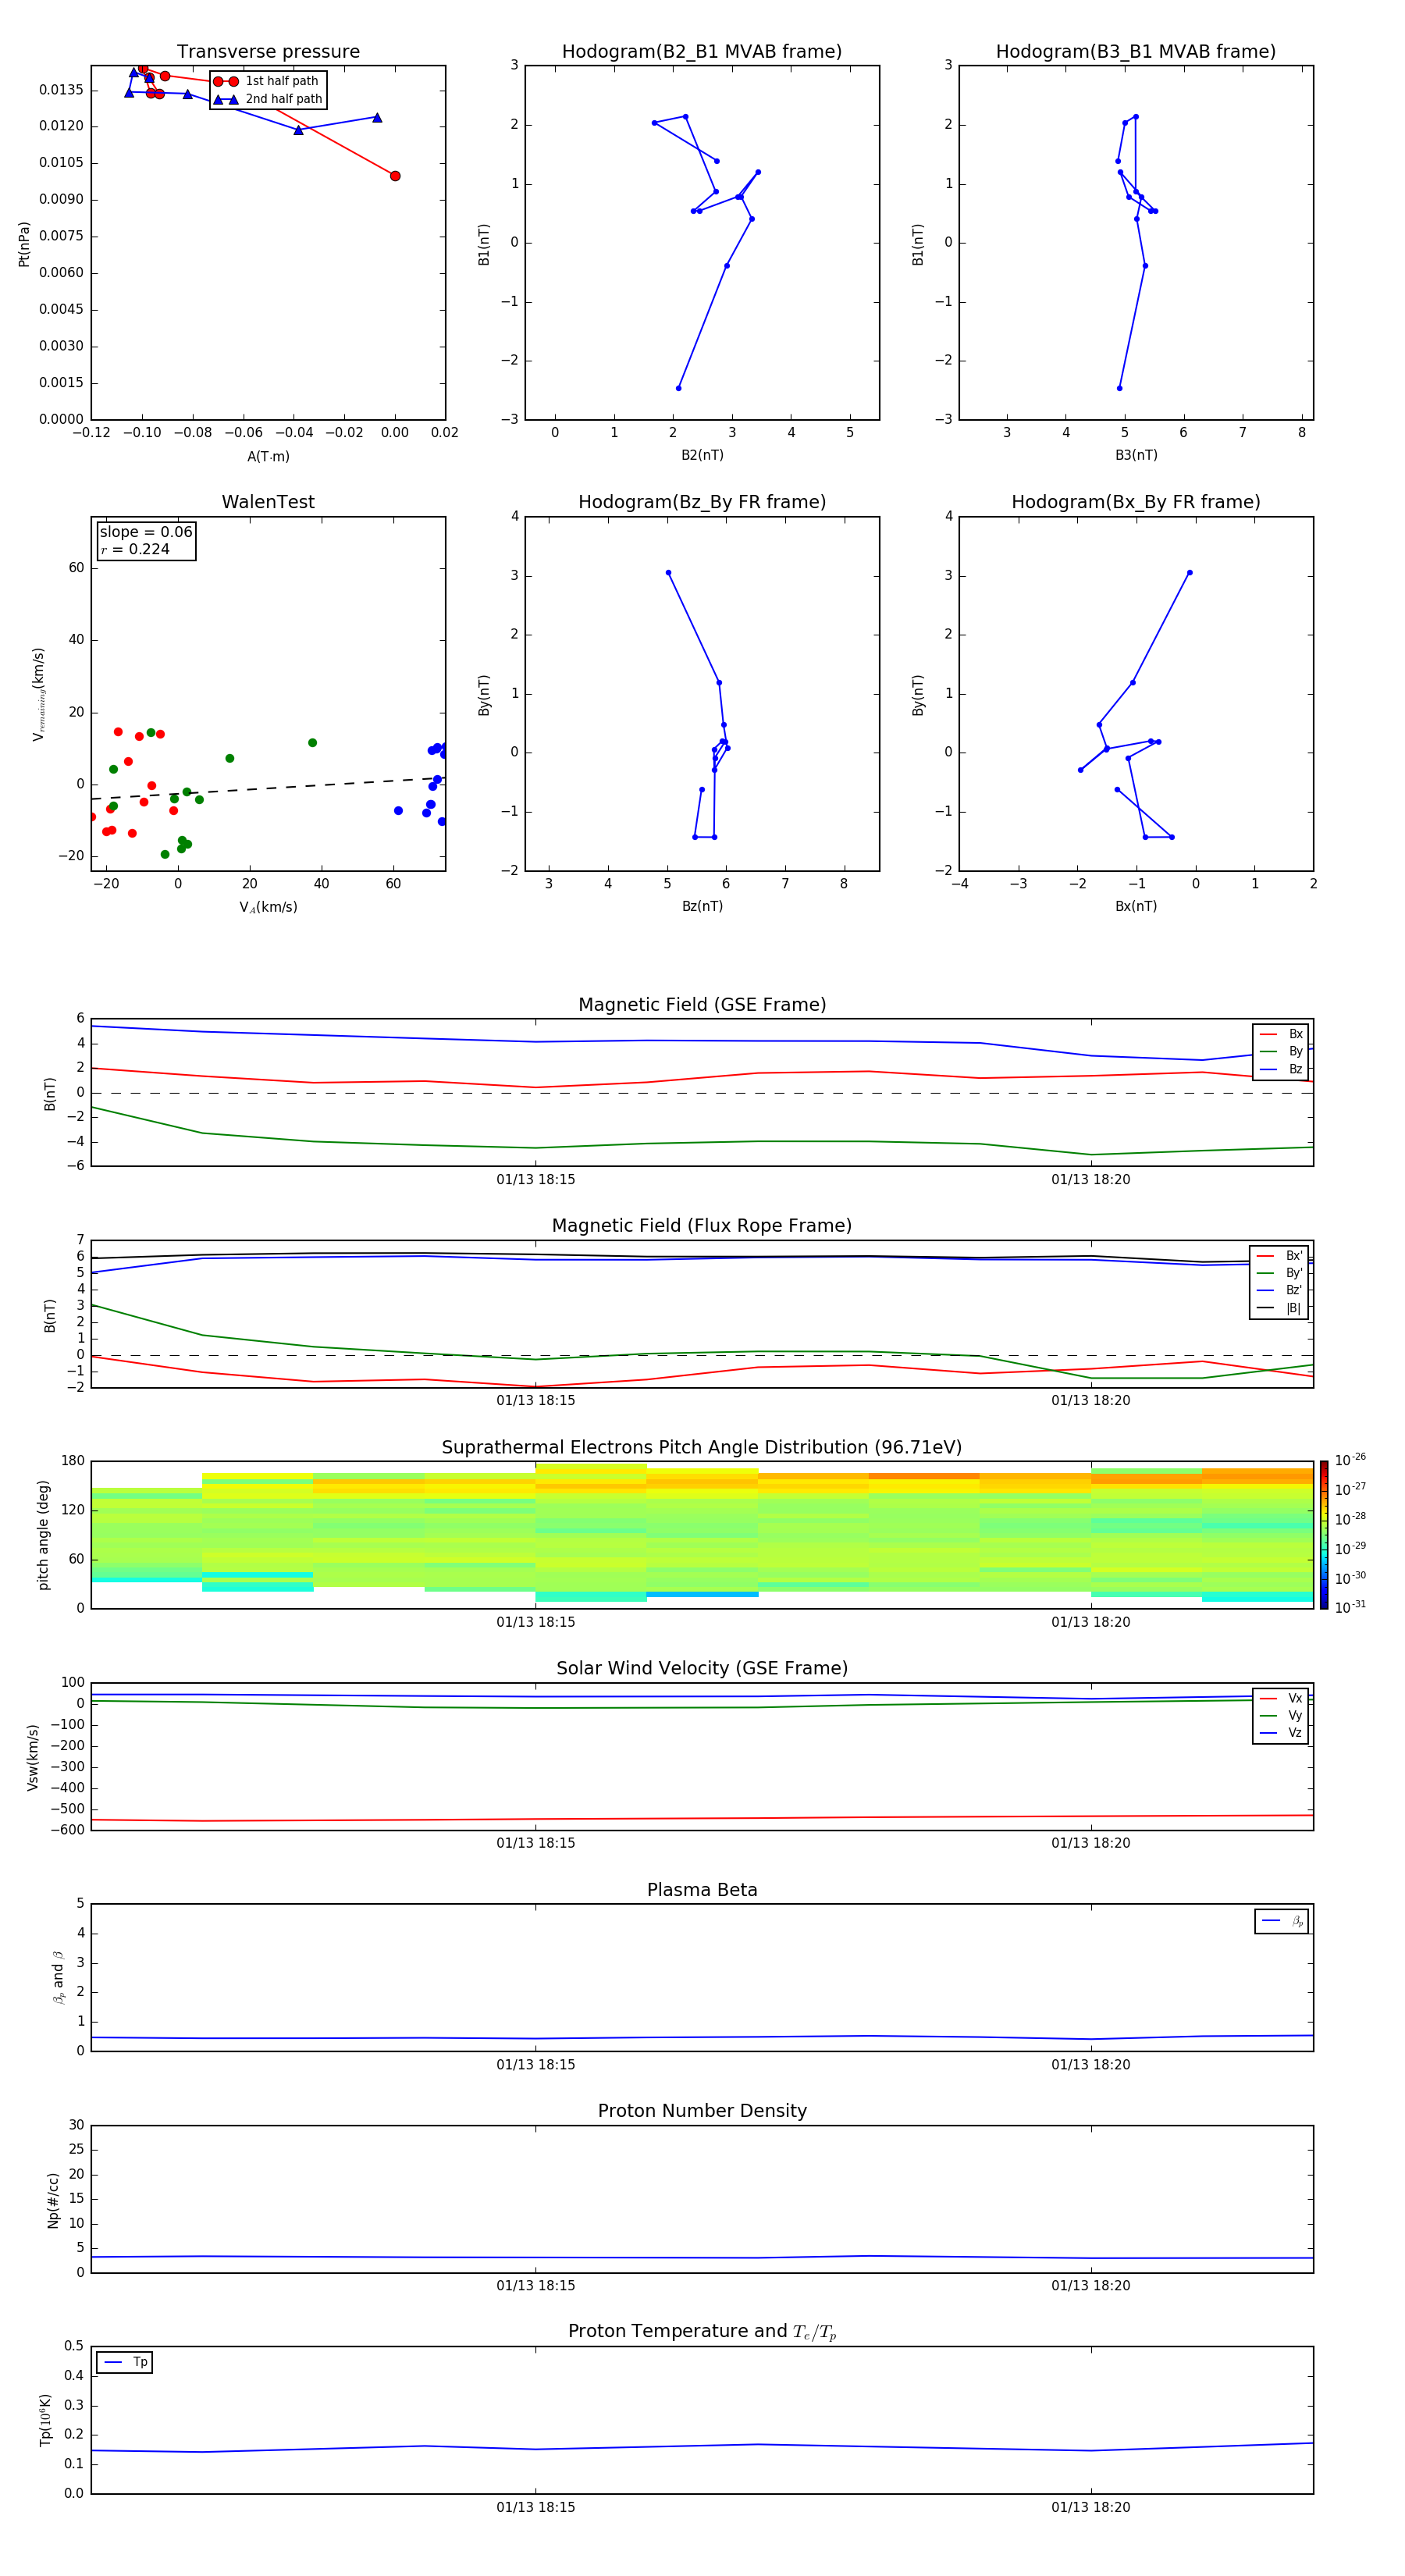Click the pitch angle spectrogram heatmap
Image resolution: width=1405 pixels, height=2576 pixels.
pos(702,1535)
